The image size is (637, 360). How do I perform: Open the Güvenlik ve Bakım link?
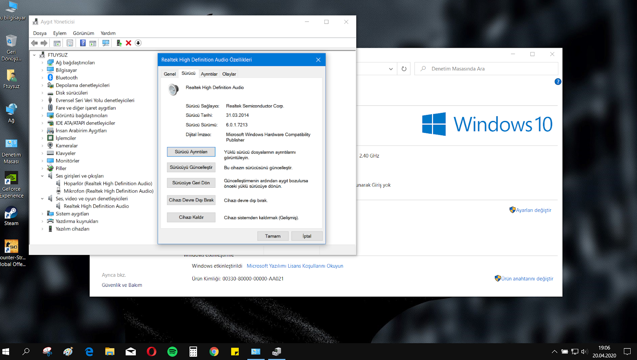[x=122, y=285]
